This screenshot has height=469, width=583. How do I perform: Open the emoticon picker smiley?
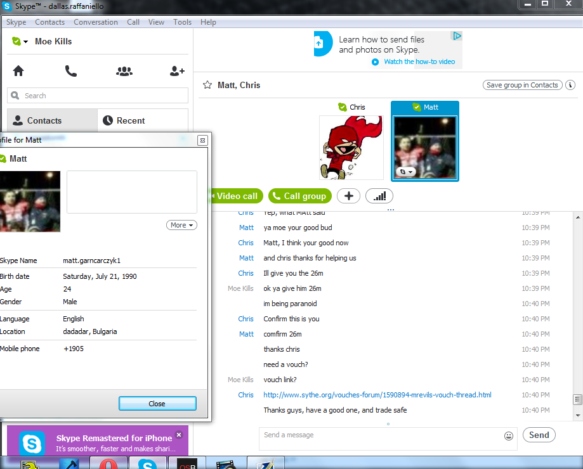(509, 436)
